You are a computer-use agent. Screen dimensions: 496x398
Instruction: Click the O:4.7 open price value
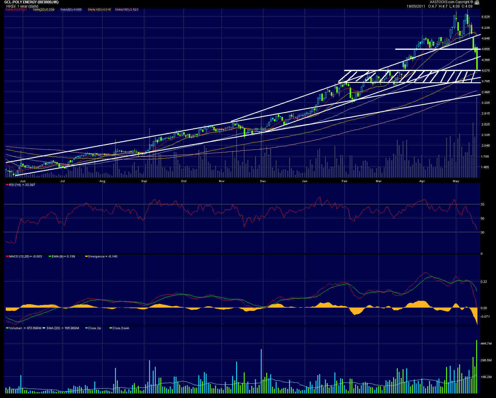432,6
